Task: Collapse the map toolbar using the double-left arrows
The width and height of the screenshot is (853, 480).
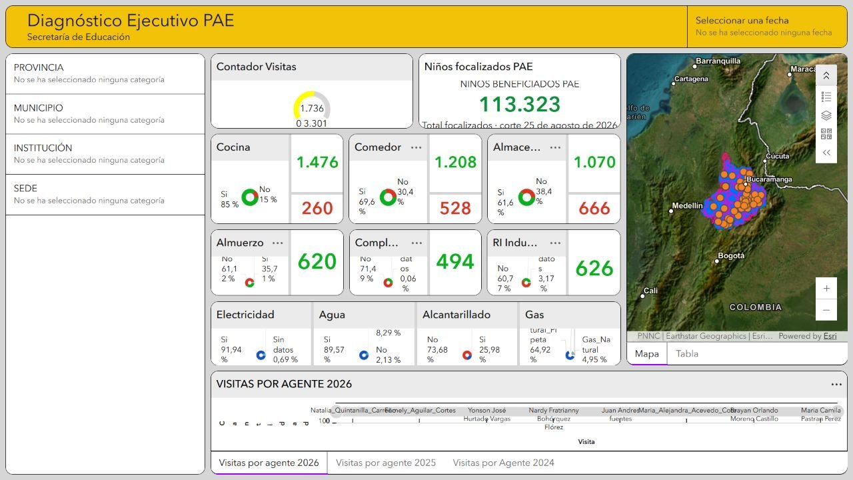Action: pyautogui.click(x=826, y=153)
